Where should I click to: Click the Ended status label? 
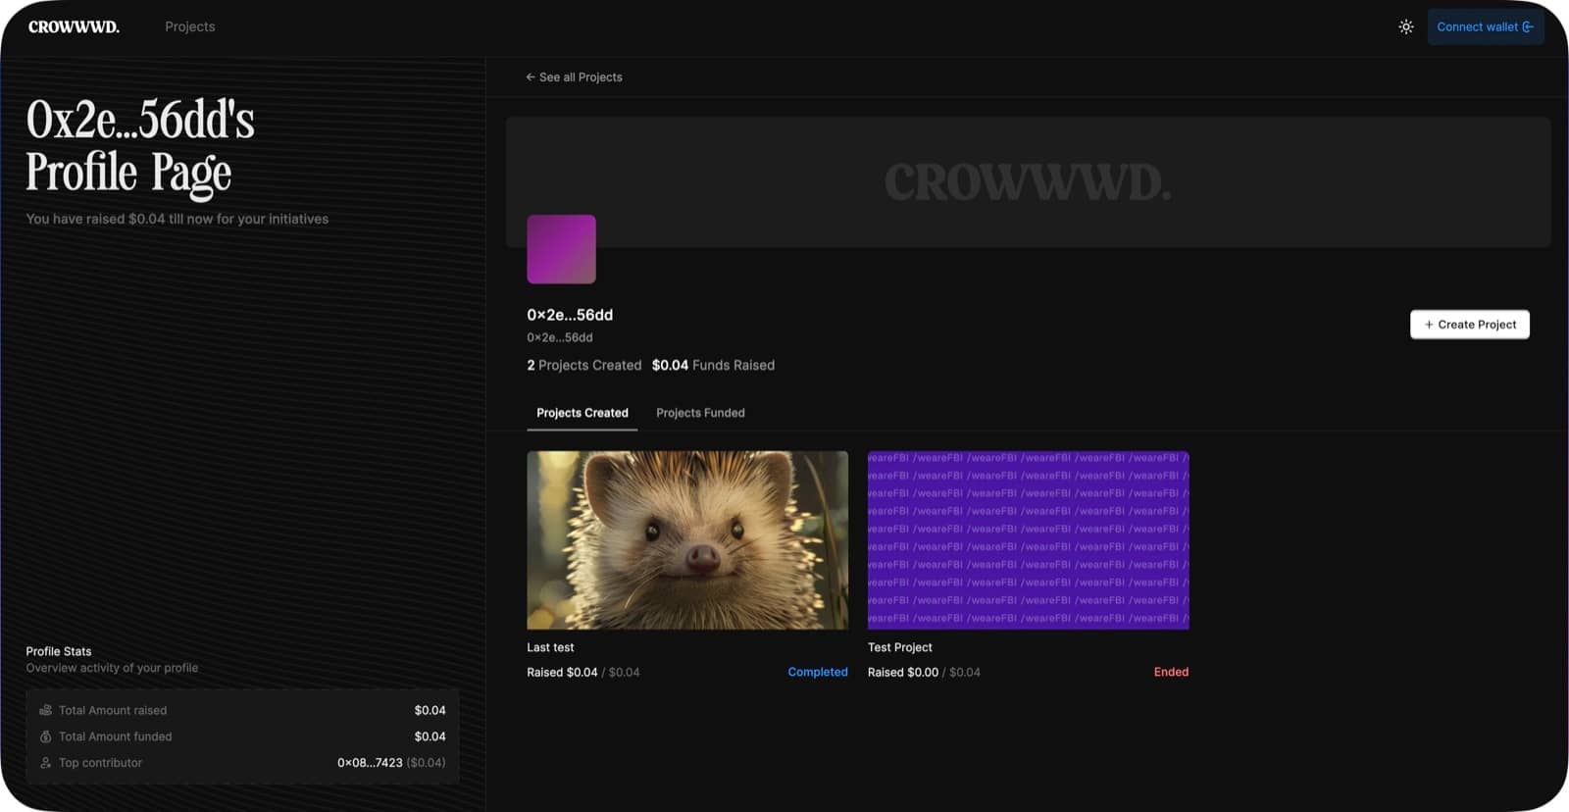click(1171, 672)
